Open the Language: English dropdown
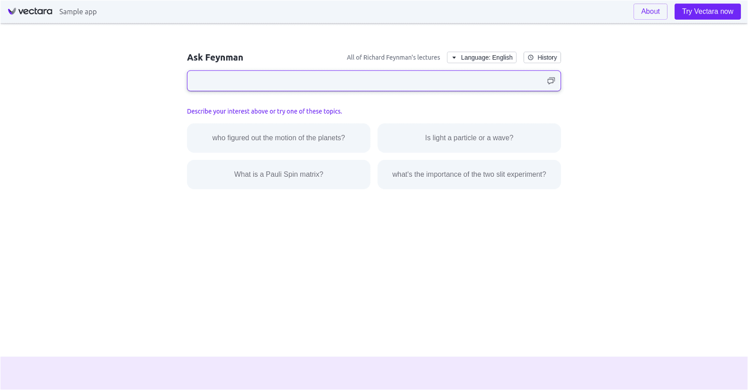This screenshot has width=748, height=390. pos(482,58)
